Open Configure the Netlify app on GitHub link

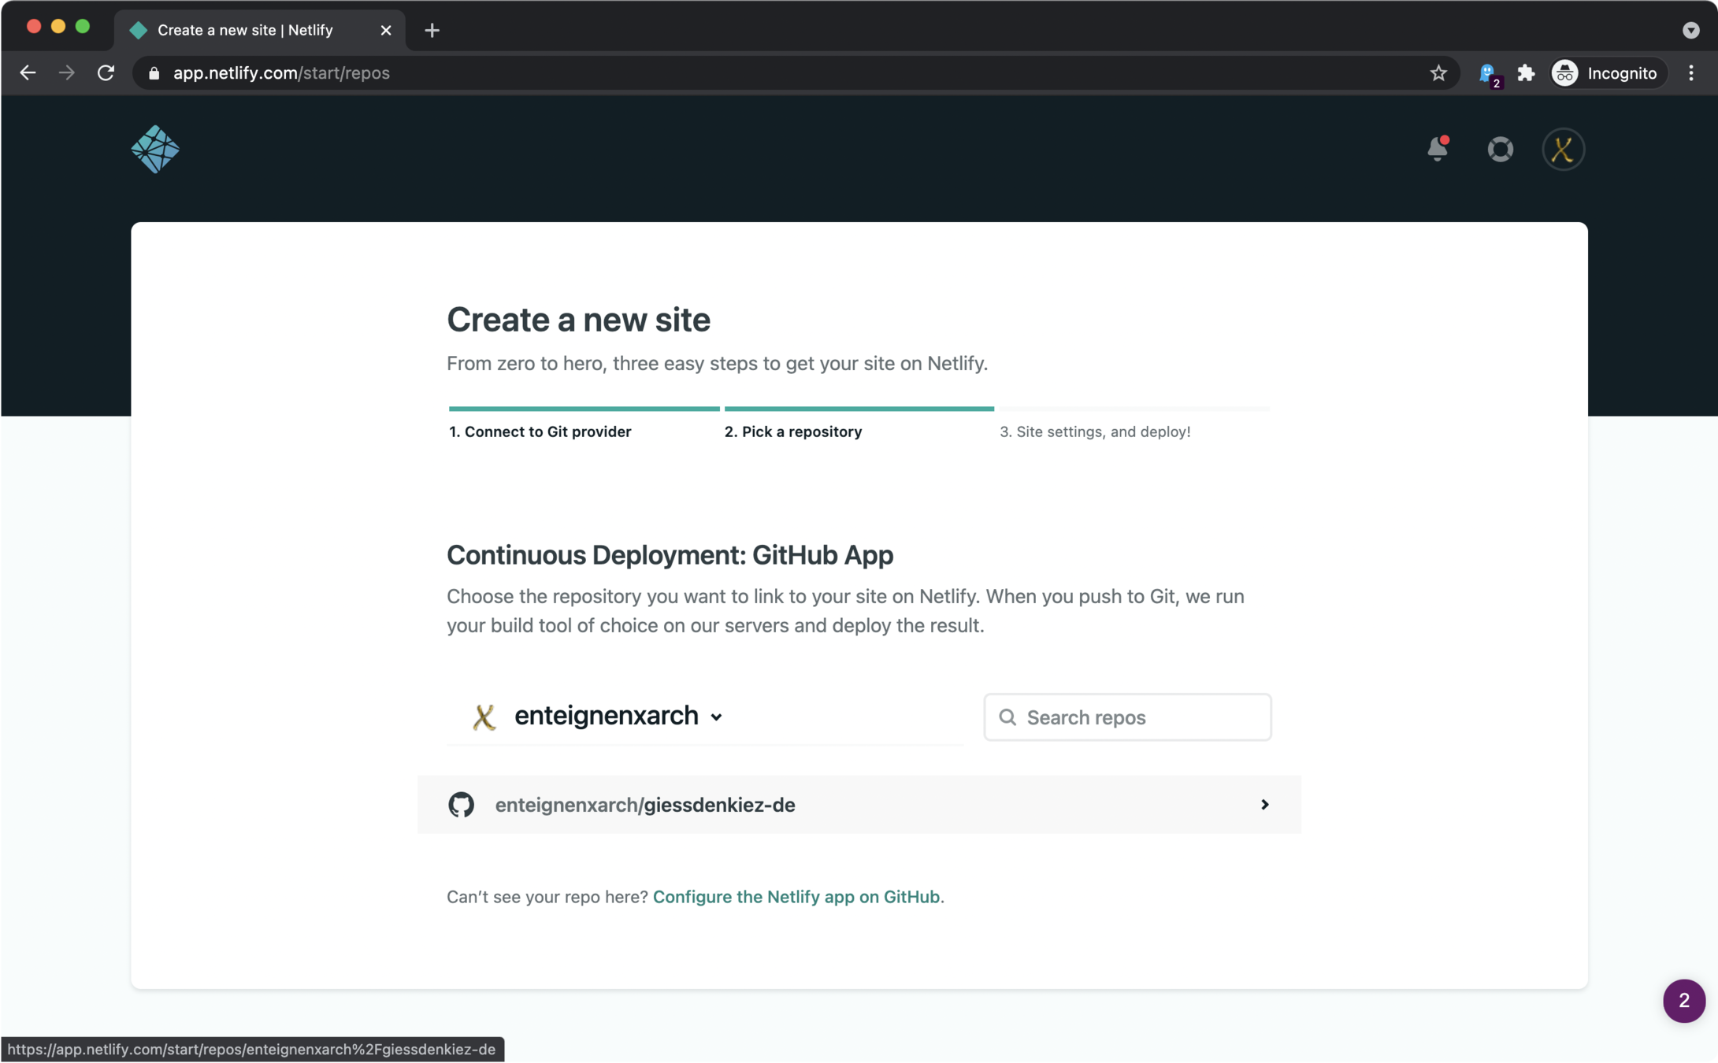(796, 896)
